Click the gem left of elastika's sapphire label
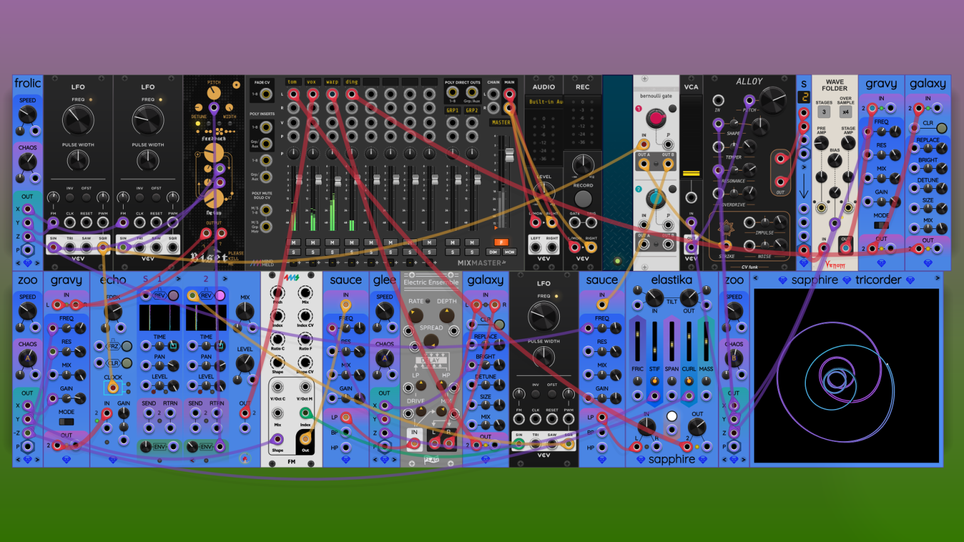Screen dimensions: 964x542 [x=641, y=460]
